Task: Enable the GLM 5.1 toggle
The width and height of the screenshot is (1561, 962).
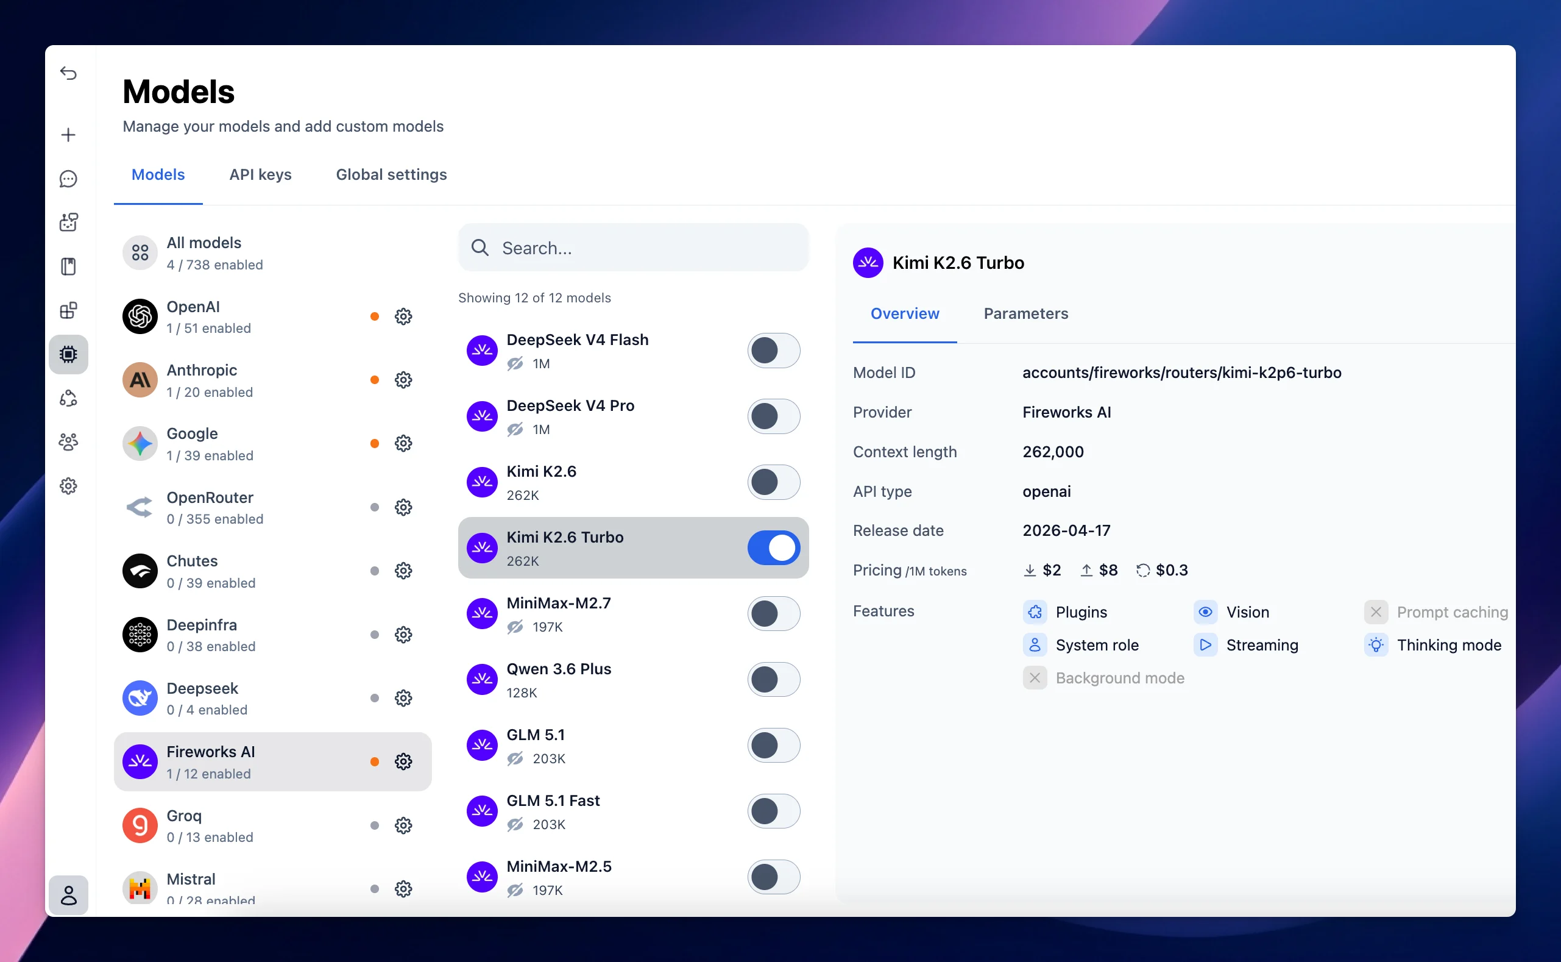Action: pyautogui.click(x=773, y=746)
